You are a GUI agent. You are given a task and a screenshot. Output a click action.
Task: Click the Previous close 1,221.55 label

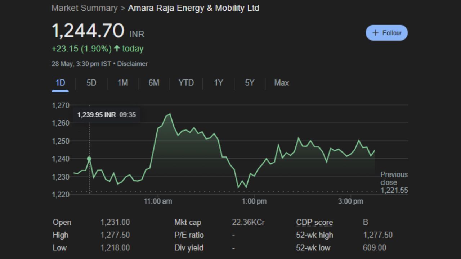394,182
